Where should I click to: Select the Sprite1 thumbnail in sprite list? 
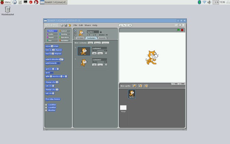click(132, 94)
